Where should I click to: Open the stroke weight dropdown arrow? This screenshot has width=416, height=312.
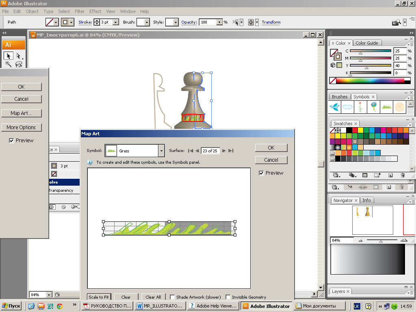116,22
